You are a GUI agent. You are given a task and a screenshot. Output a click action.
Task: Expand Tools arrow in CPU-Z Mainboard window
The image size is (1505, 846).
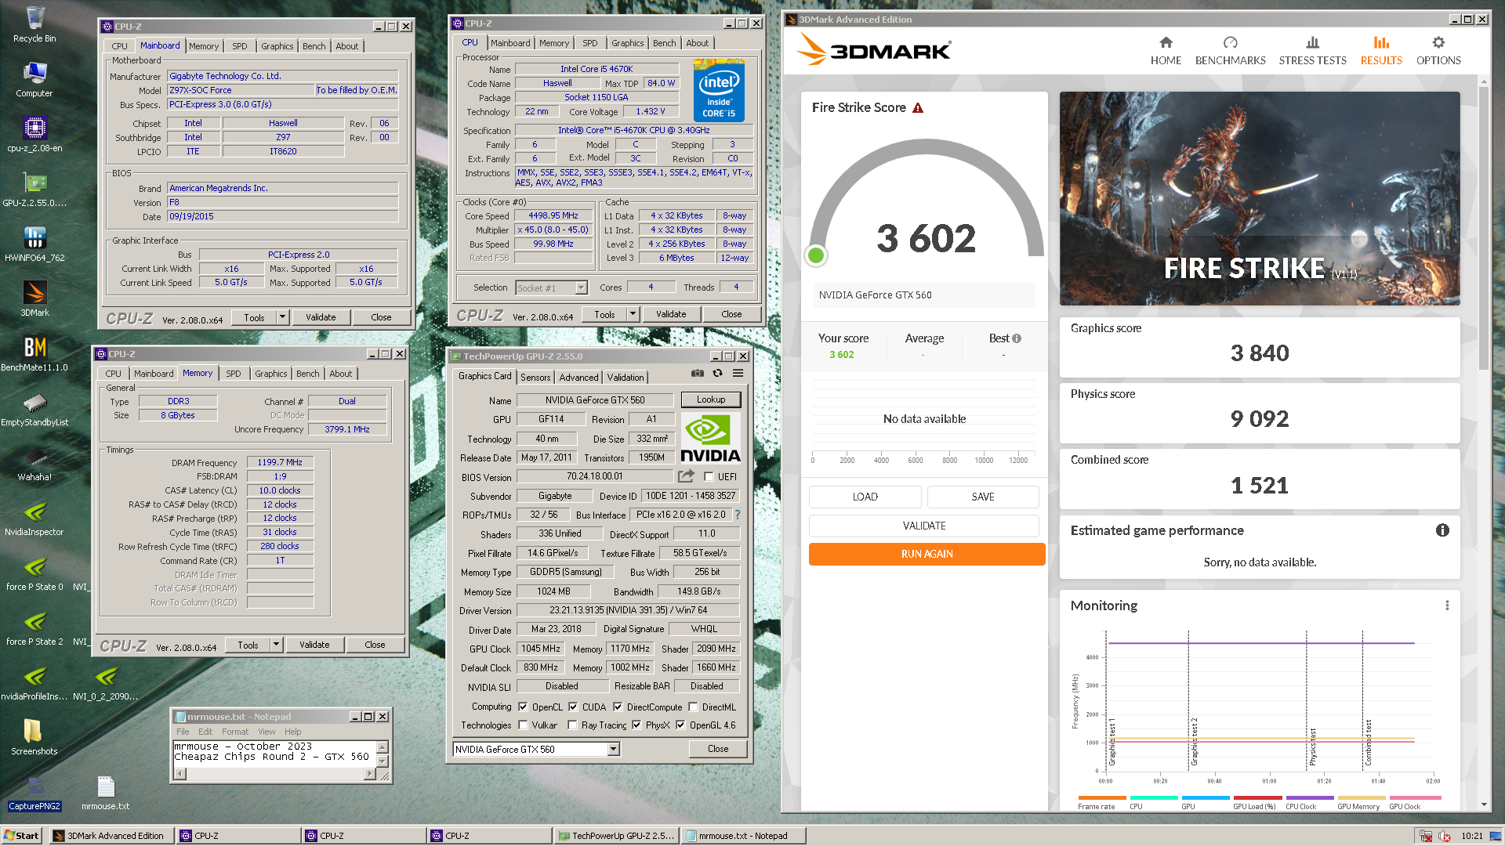click(x=282, y=317)
